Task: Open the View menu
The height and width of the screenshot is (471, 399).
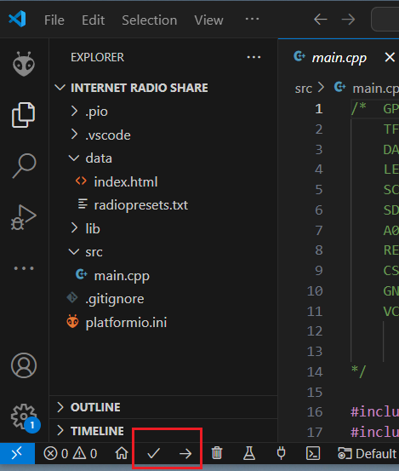Action: point(208,20)
